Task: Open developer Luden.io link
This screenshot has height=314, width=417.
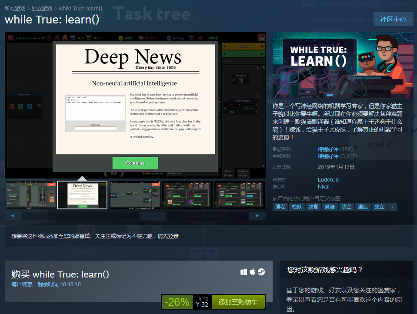Action: 328,179
